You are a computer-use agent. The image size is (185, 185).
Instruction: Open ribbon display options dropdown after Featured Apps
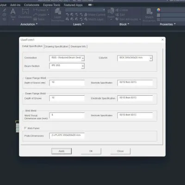coord(91,5)
